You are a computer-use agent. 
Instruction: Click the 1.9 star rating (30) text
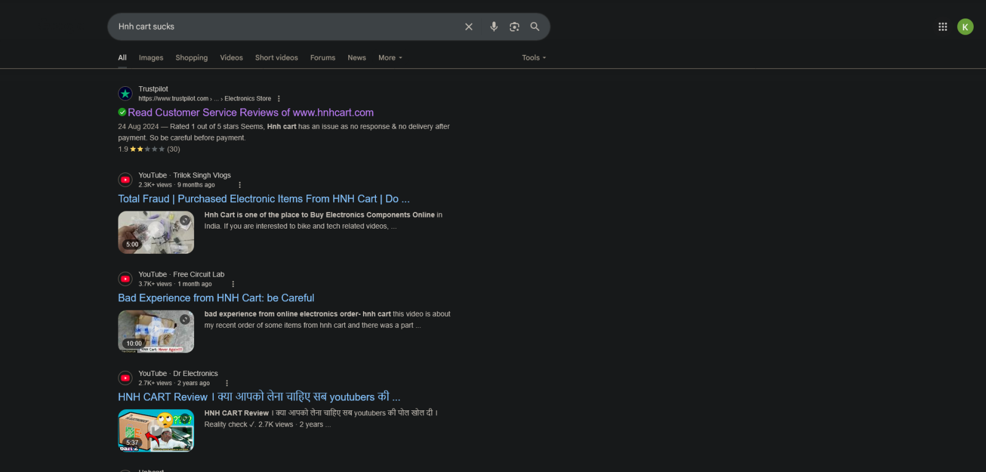(x=149, y=149)
